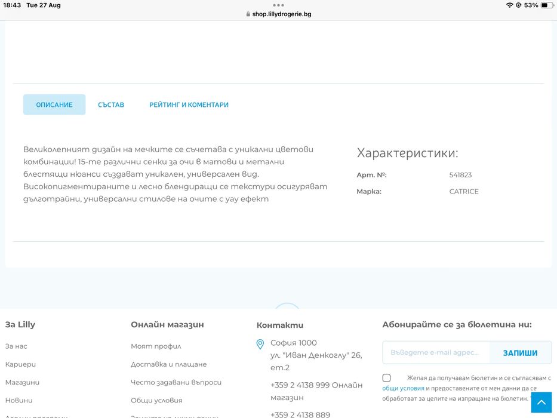Click the За Lilly footer heading

(20, 324)
